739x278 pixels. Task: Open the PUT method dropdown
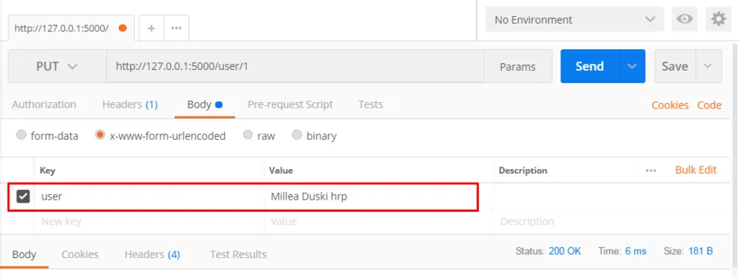[x=57, y=66]
